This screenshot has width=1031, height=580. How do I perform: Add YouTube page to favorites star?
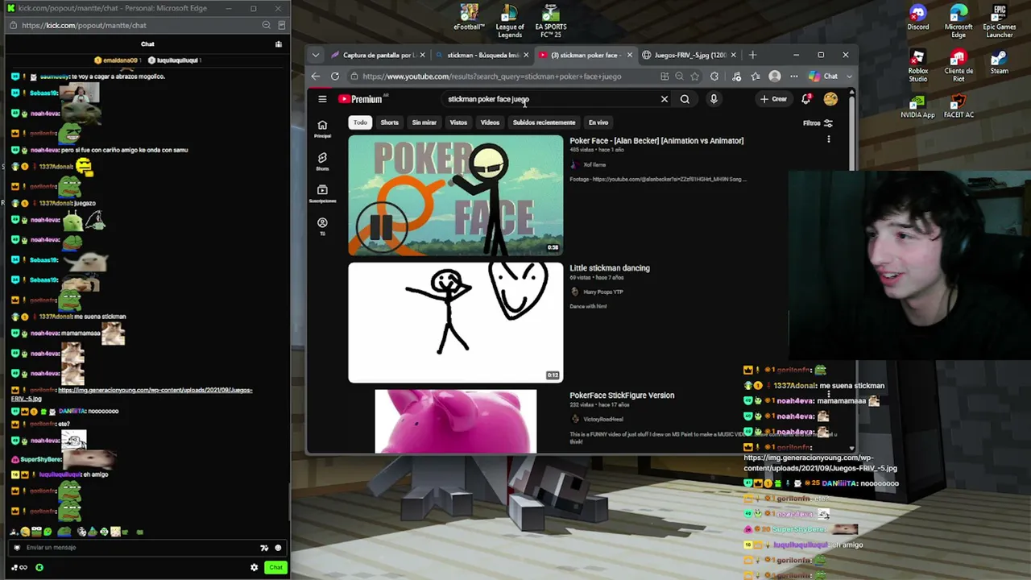694,77
